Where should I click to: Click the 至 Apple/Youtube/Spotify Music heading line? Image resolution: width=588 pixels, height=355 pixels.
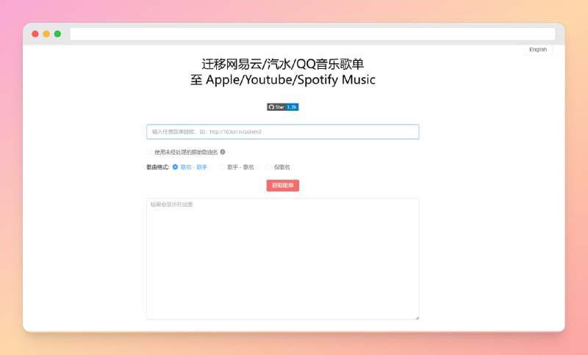pyautogui.click(x=283, y=80)
